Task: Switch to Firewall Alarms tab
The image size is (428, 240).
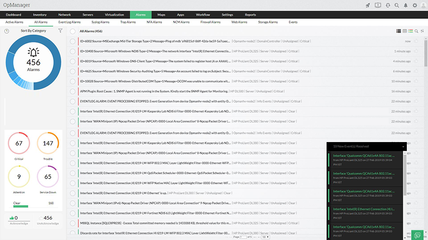Action: [x=210, y=22]
